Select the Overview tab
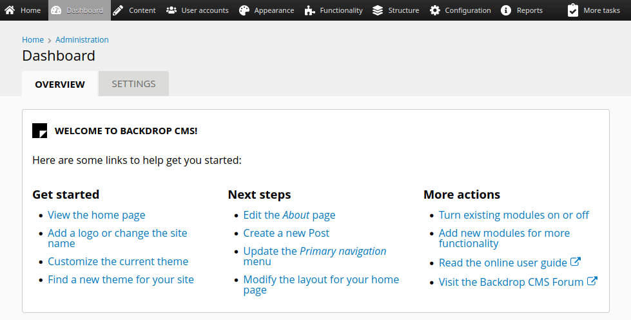 (x=60, y=84)
